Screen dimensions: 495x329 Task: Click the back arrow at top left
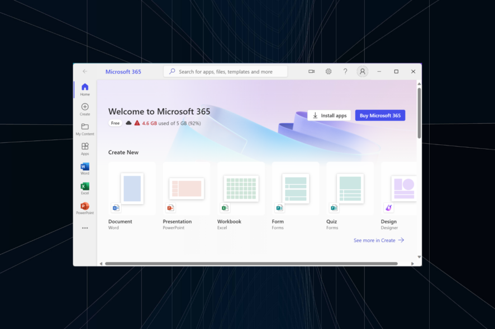coord(85,71)
